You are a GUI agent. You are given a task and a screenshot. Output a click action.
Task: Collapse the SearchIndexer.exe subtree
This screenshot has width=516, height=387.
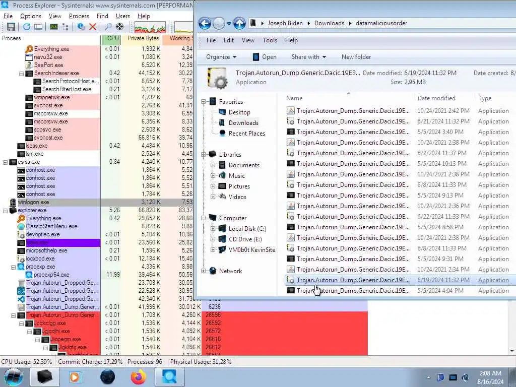tap(21, 74)
